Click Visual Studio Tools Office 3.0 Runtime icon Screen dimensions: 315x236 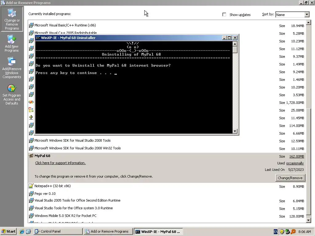31,208
